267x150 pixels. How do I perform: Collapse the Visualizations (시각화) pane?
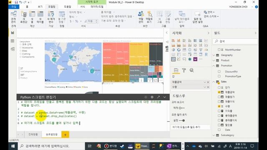point(208,33)
